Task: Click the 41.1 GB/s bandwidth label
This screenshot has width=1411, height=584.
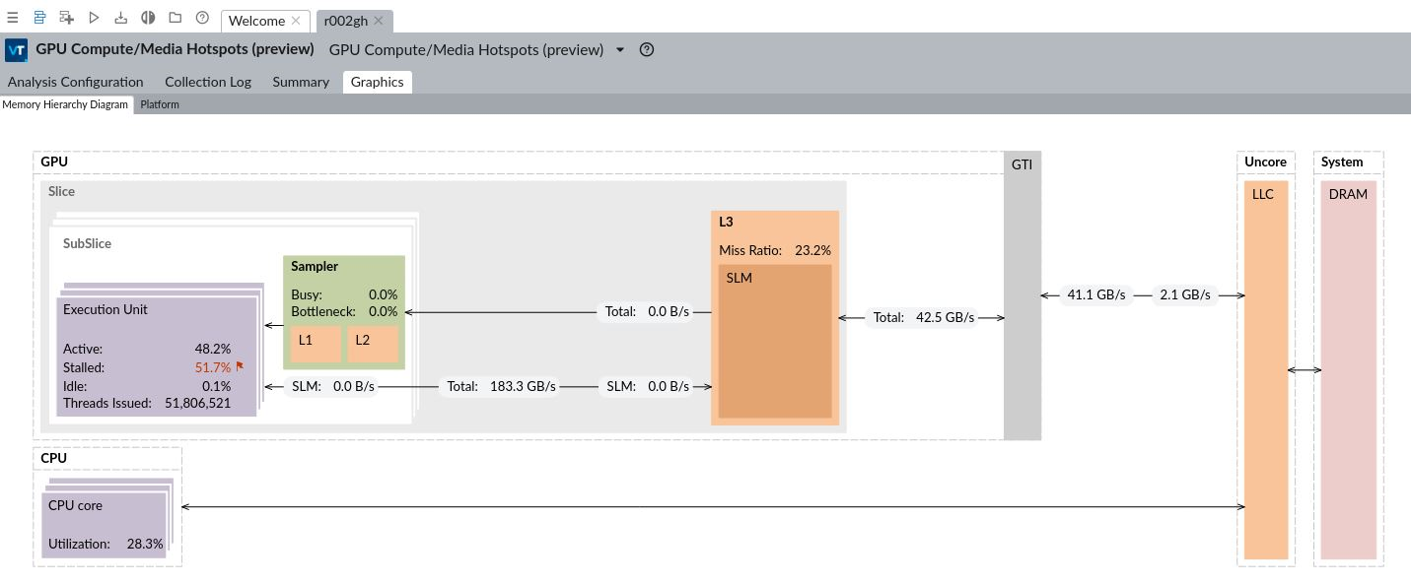Action: (x=1096, y=294)
